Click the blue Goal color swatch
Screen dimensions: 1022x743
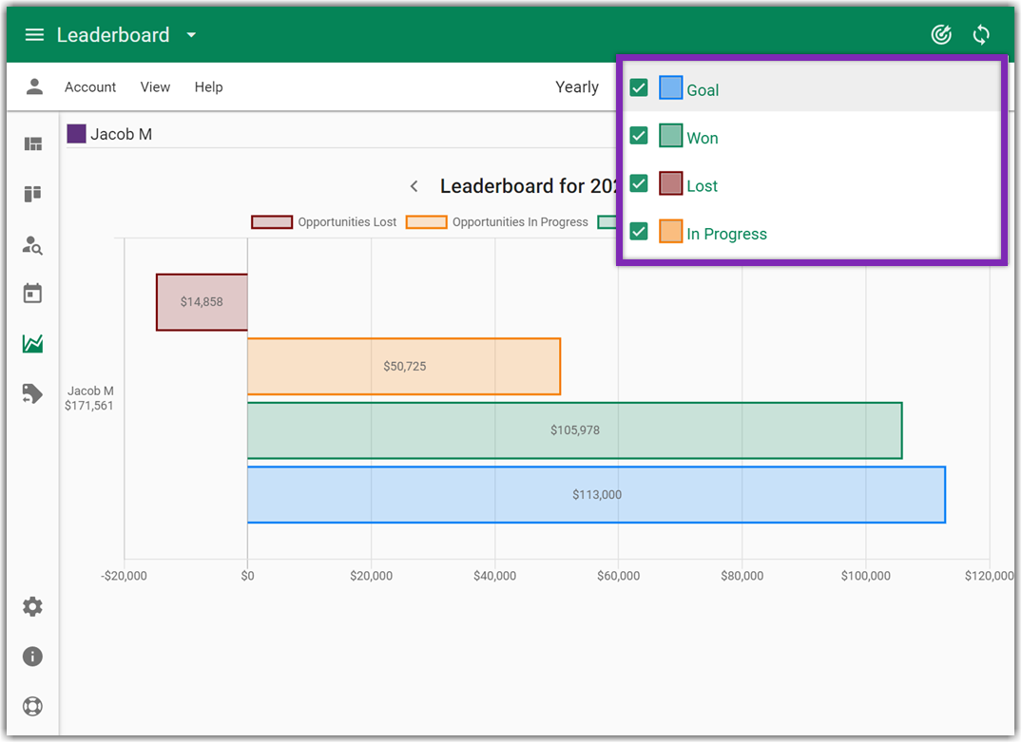pos(670,88)
